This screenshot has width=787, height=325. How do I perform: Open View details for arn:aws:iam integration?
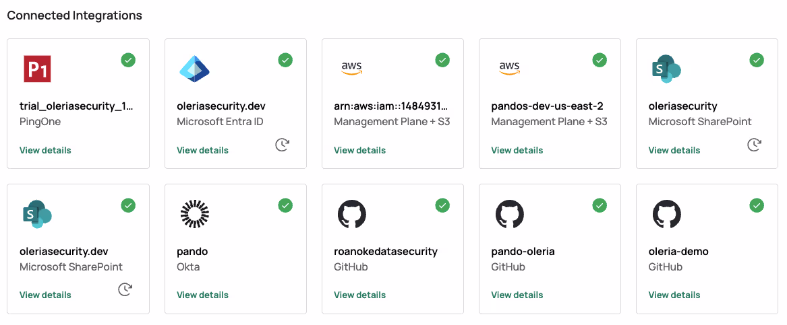coord(360,150)
